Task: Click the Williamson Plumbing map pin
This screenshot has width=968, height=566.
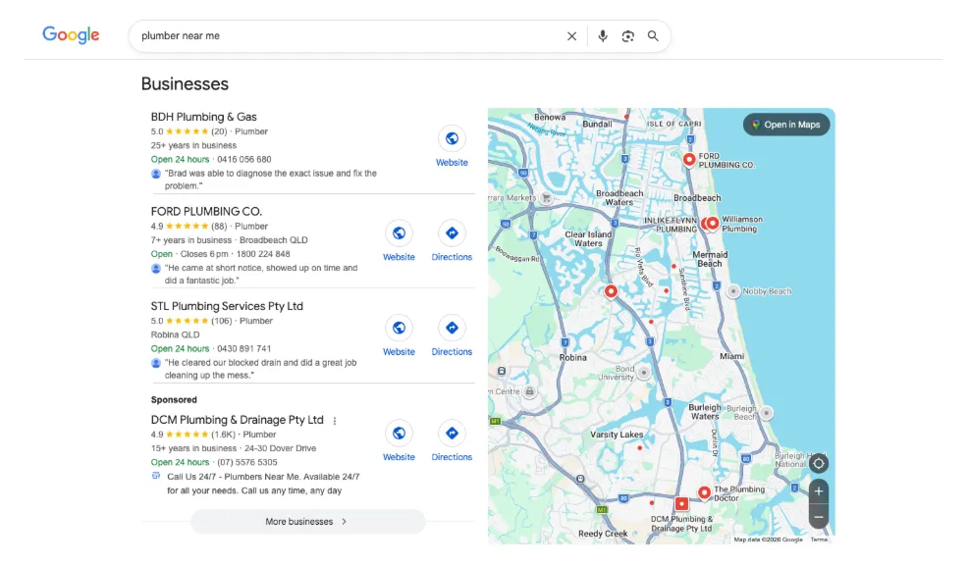Action: click(x=713, y=224)
